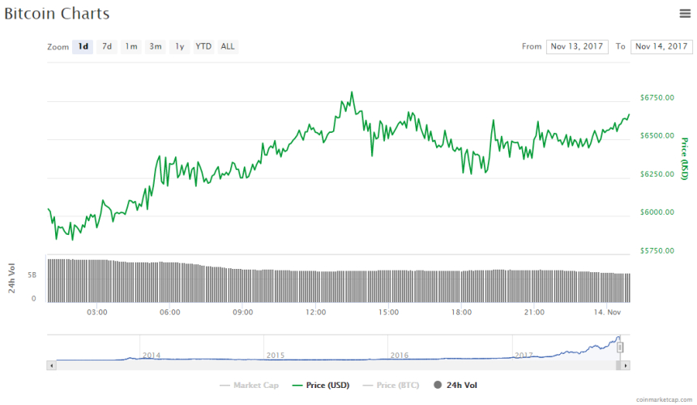Click the Bitcoin Charts heading
The width and height of the screenshot is (697, 405).
click(x=57, y=14)
